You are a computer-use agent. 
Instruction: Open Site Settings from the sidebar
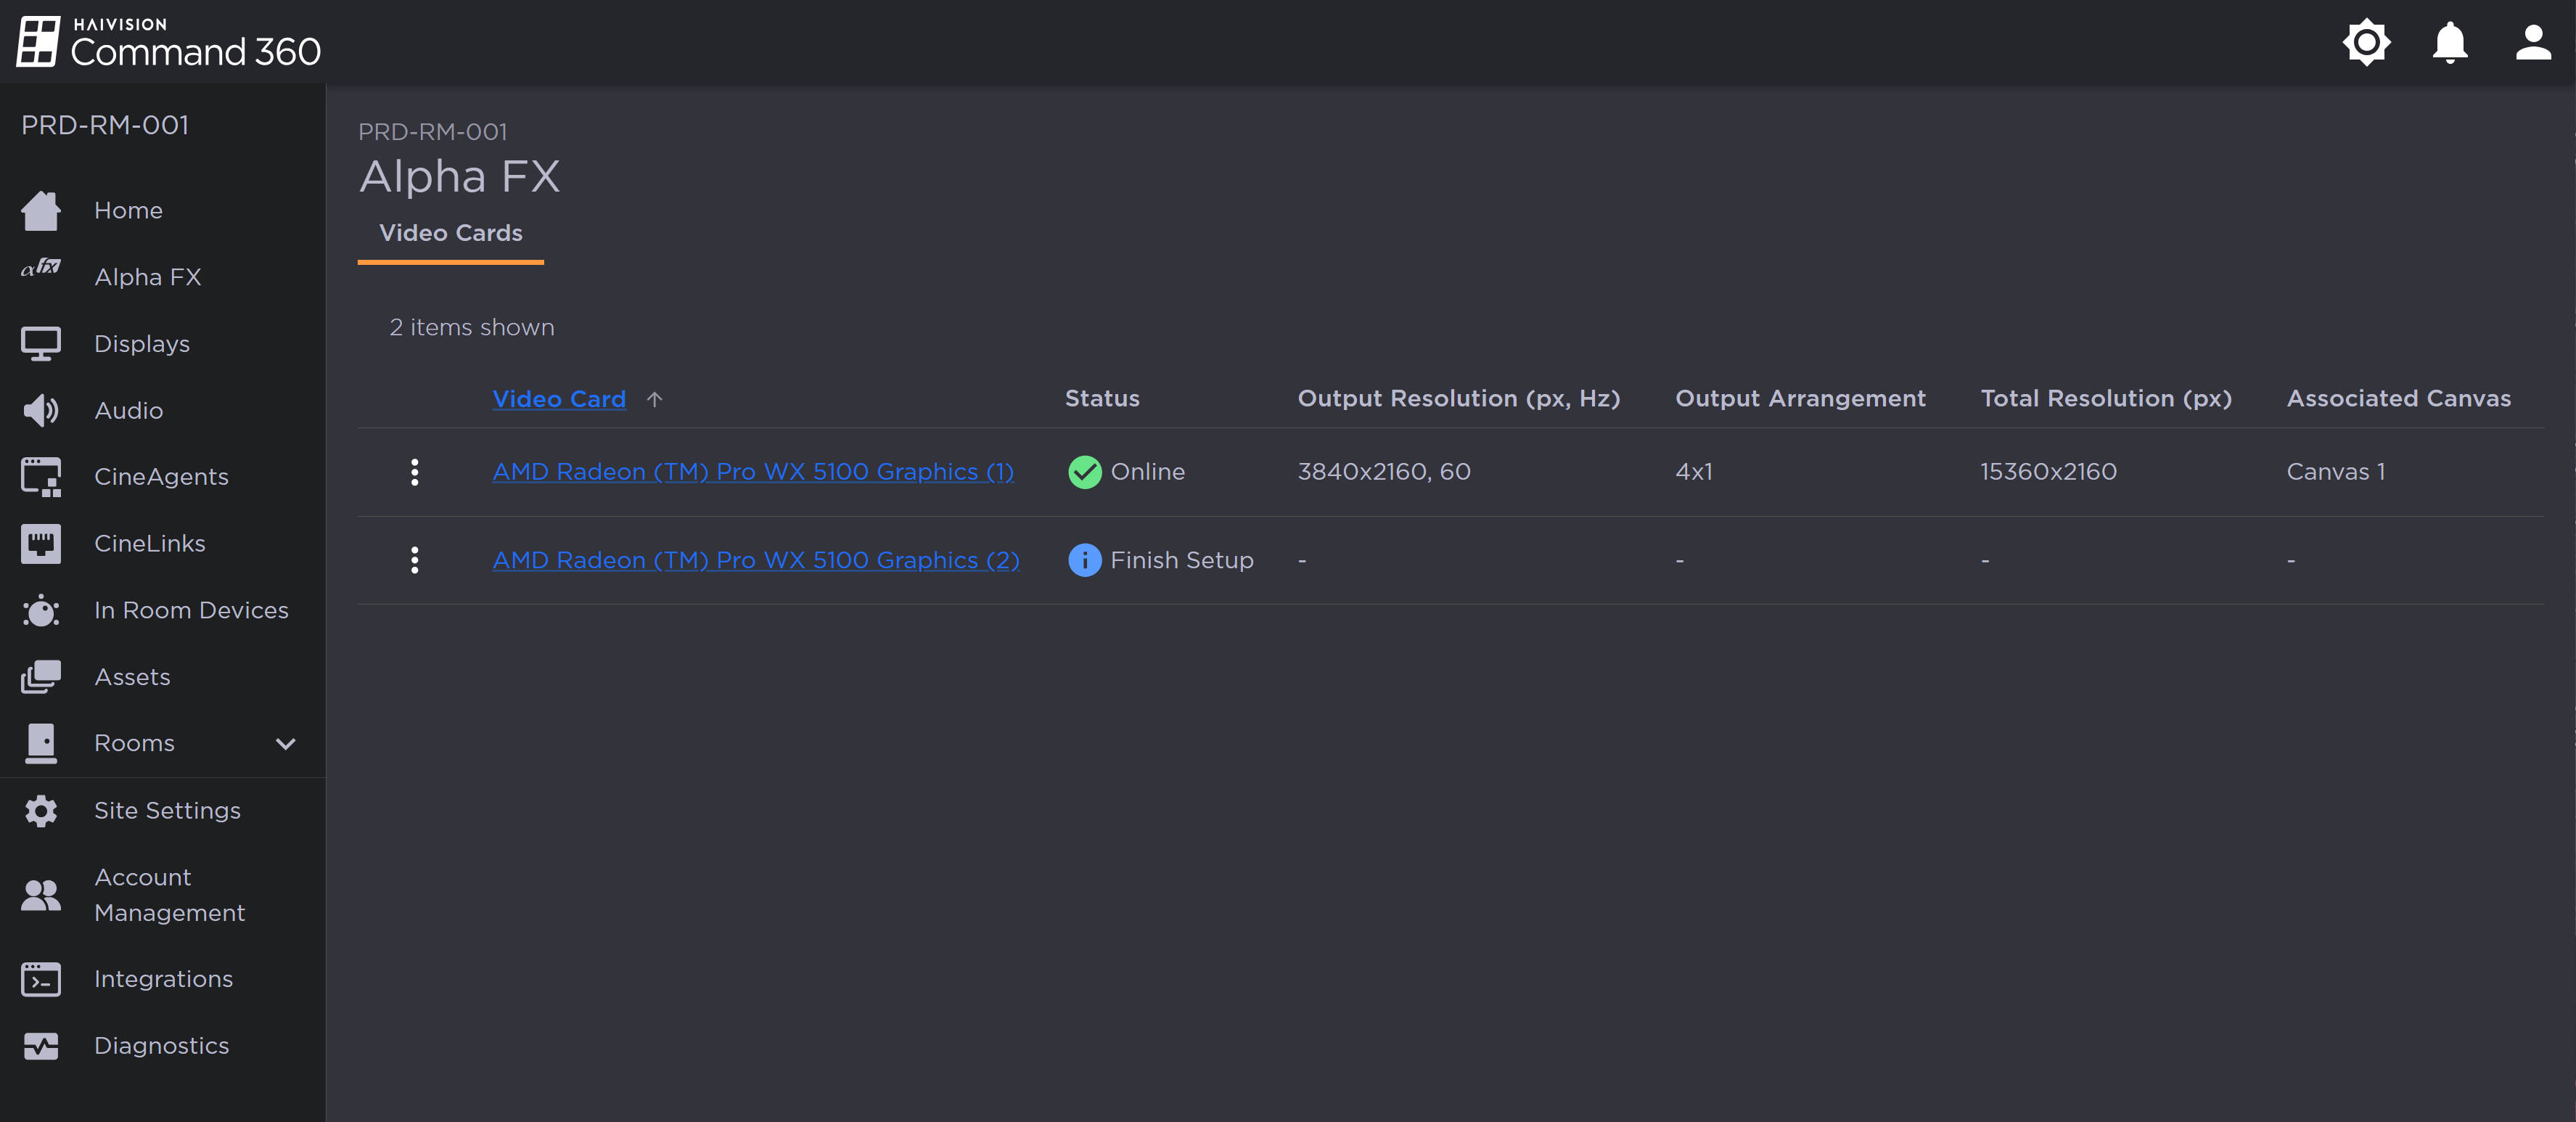pos(167,811)
